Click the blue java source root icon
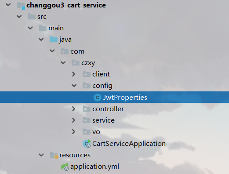 pyautogui.click(x=54, y=39)
